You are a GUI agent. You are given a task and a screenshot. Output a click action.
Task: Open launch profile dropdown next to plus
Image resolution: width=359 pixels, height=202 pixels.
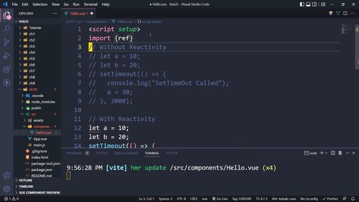(x=326, y=153)
